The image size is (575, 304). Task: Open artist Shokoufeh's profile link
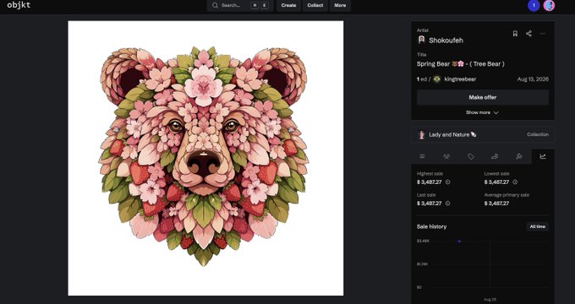(446, 41)
